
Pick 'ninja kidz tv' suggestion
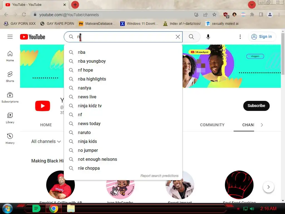click(123, 106)
